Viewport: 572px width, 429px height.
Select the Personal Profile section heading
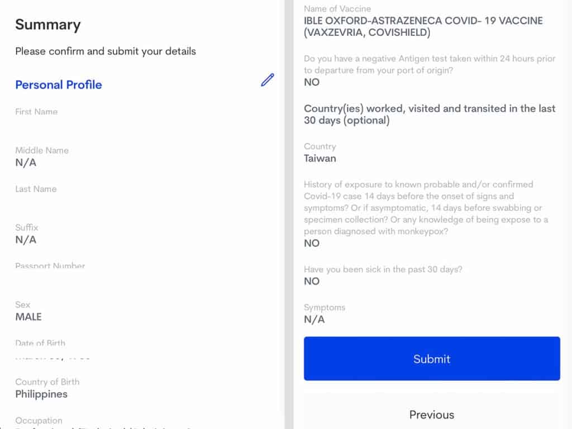coord(59,85)
